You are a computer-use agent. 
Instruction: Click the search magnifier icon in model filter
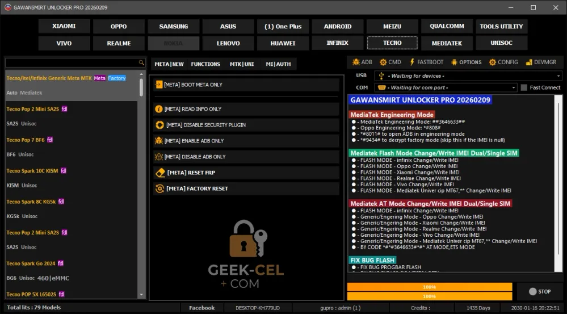(141, 62)
